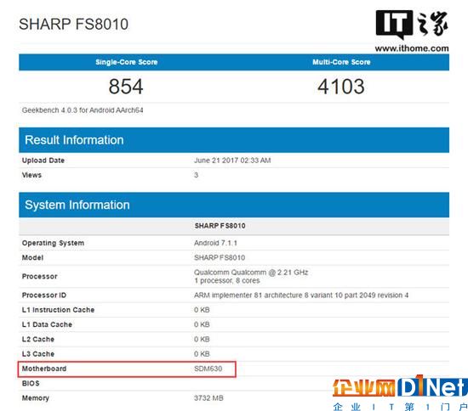Click the SHARP FS8010 table column header
468x411 pixels.
[220, 226]
